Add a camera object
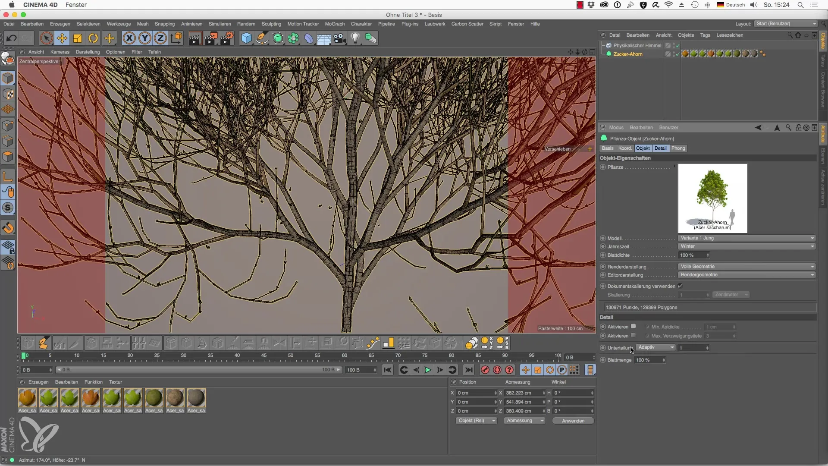 pos(340,38)
